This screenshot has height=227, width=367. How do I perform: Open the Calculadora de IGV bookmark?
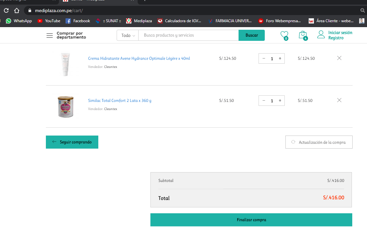tap(179, 21)
